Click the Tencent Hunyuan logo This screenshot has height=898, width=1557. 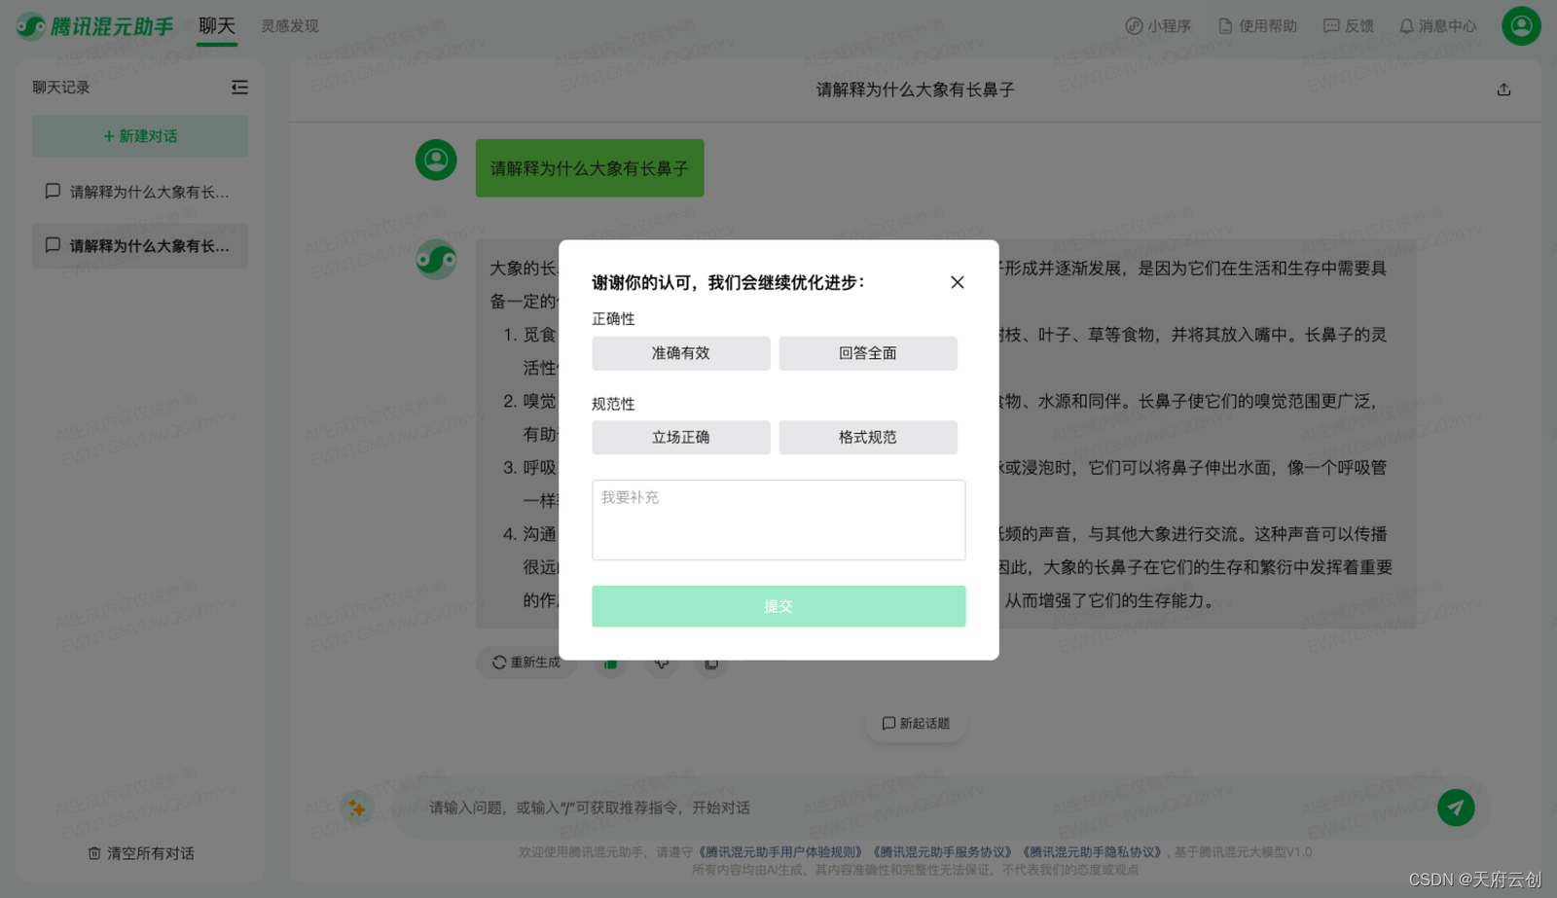coord(94,26)
